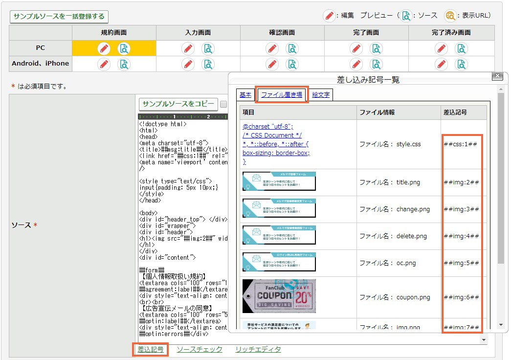The width and height of the screenshot is (511, 360).
Task: Preview the Android、iPhone 完了済み画面 source
Action: point(461,64)
